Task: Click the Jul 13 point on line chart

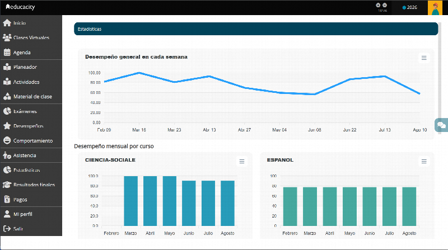Action: (x=385, y=76)
